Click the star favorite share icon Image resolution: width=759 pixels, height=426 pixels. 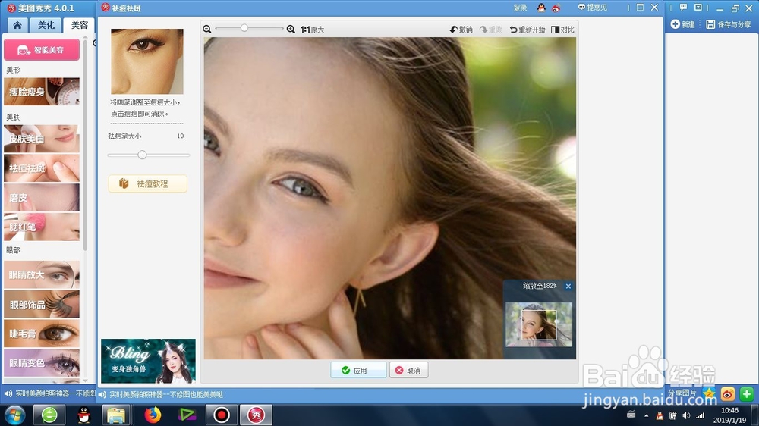tap(709, 393)
